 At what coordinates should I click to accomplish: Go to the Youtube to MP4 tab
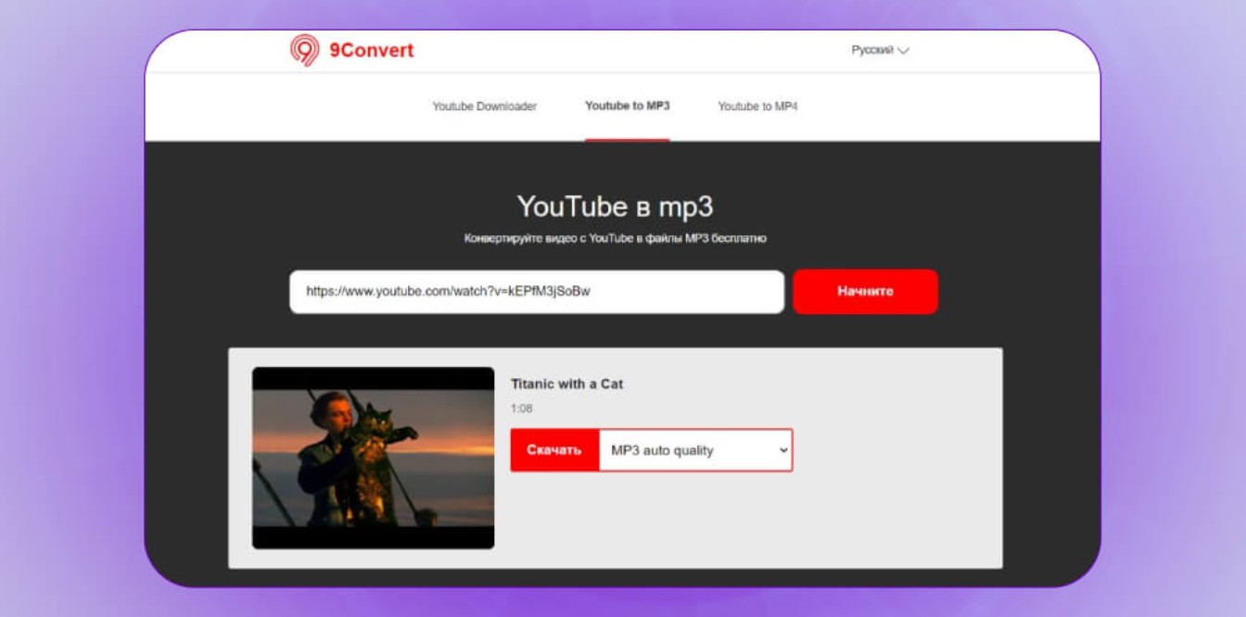(x=757, y=107)
